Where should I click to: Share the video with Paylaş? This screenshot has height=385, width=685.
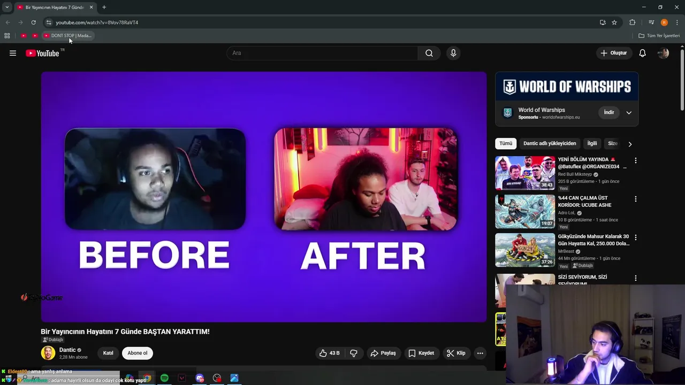(x=383, y=353)
